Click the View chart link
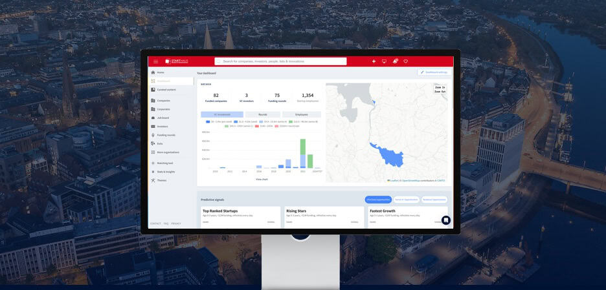606x290 pixels. pos(262,180)
